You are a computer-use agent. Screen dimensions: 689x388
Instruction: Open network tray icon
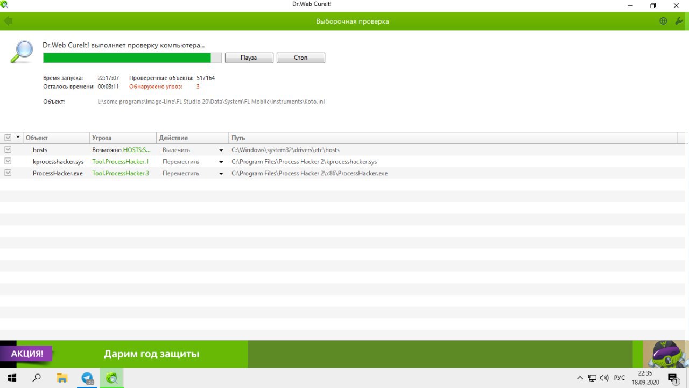click(592, 378)
